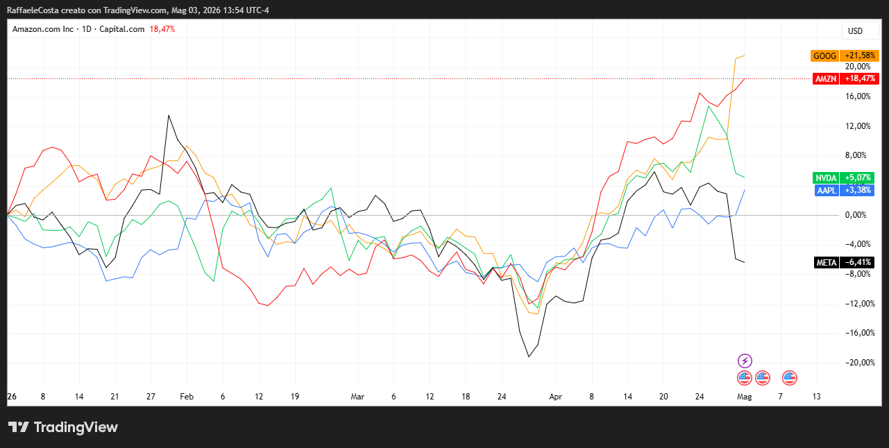
Task: Select the NVDA series label
Action: [x=826, y=178]
